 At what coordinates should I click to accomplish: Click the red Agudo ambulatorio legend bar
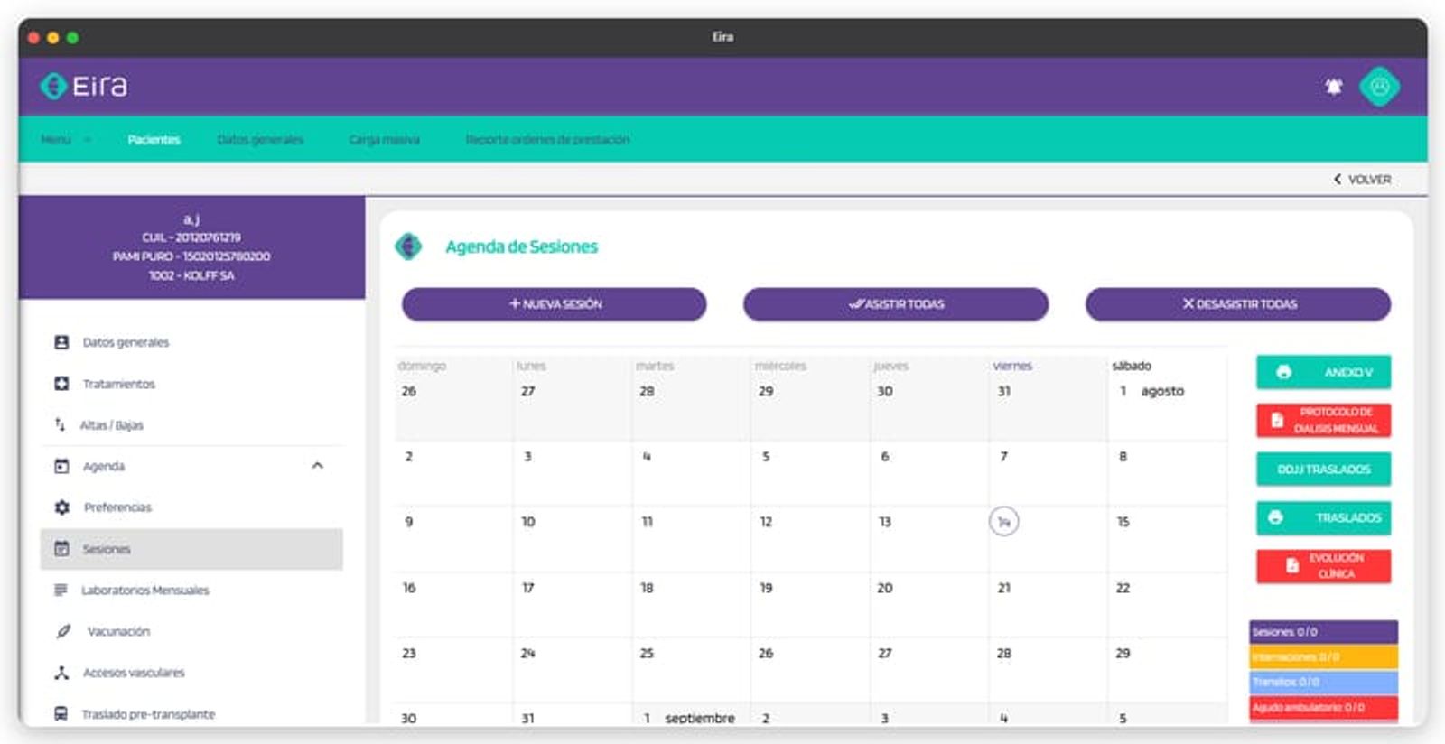tap(1323, 707)
